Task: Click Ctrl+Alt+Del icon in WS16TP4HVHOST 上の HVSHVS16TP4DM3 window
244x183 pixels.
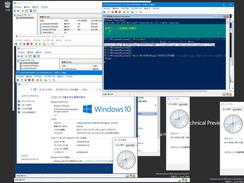Action: tap(104, 12)
